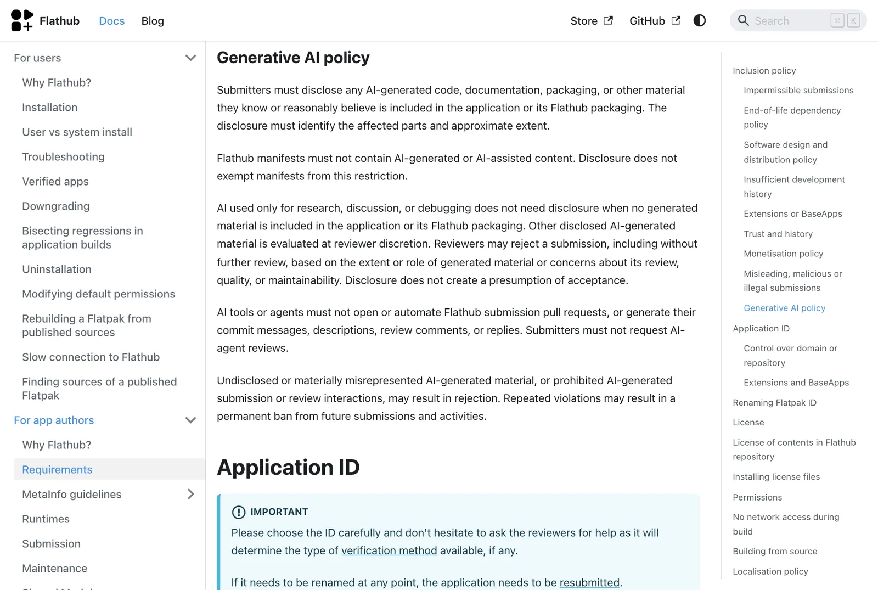Jump to End-of-life dependency policy
The width and height of the screenshot is (878, 590).
click(792, 117)
